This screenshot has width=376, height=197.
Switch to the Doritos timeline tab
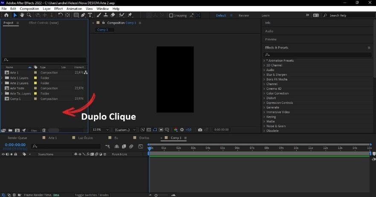click(144, 138)
